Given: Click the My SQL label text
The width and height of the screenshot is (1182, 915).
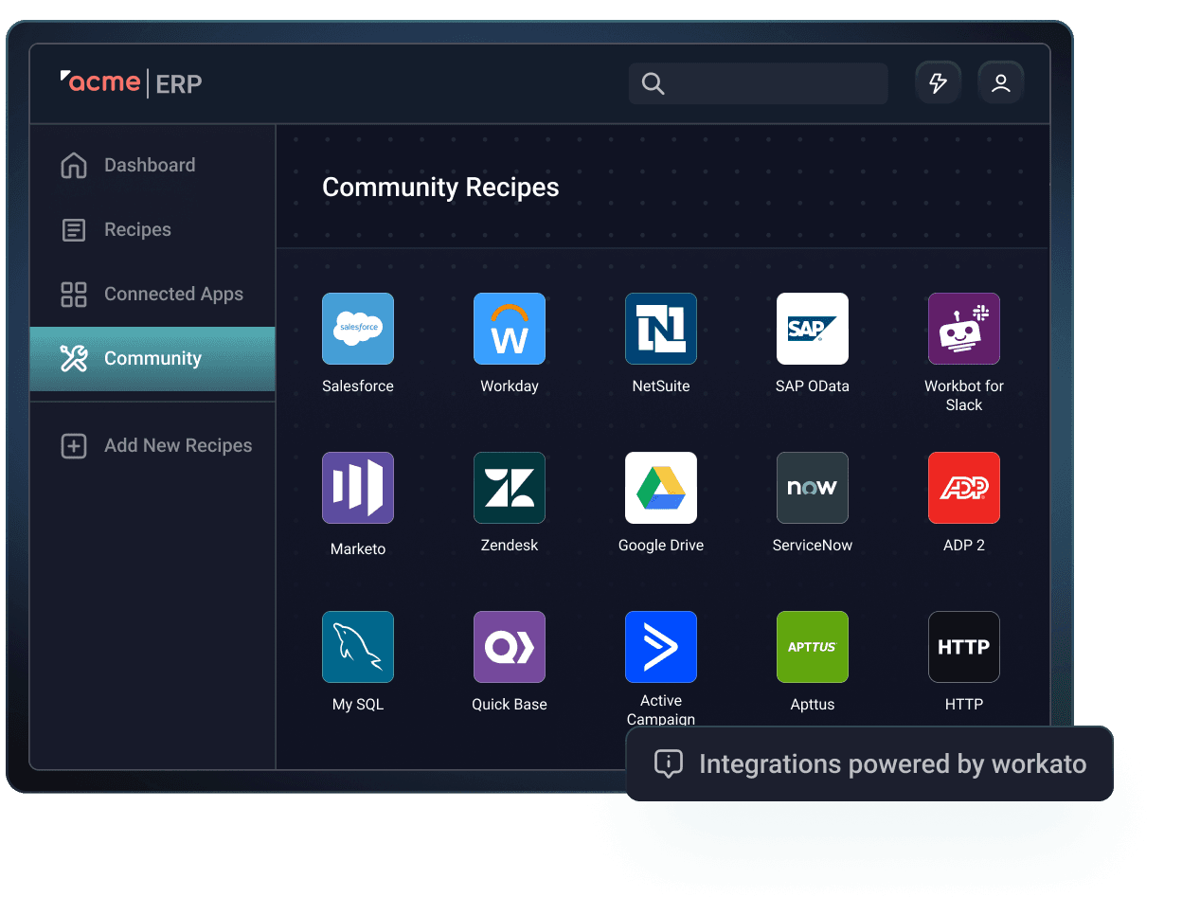Looking at the screenshot, I should [x=358, y=704].
